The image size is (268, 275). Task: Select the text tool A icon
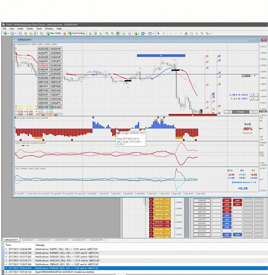tap(197, 33)
